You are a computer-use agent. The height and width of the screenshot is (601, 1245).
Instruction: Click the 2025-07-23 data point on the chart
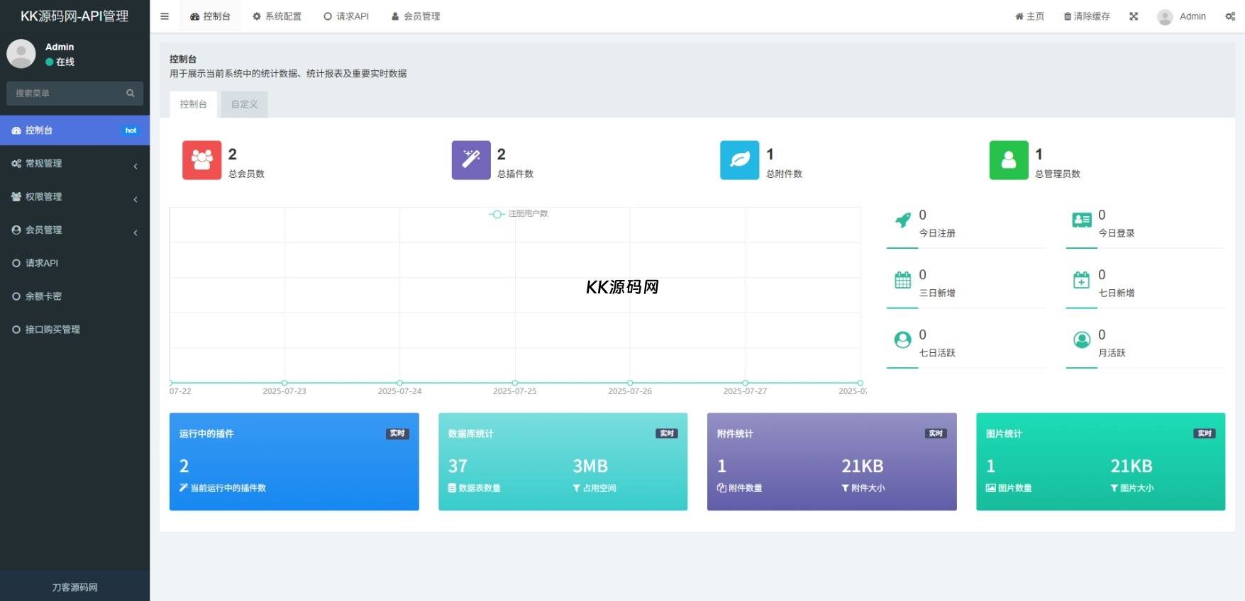click(284, 383)
